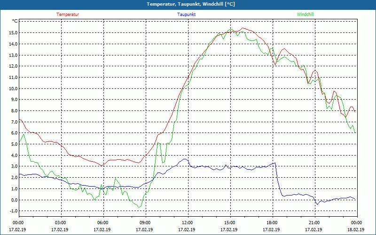
Task: Click the -1,0 y-axis value
Action: click(x=14, y=211)
